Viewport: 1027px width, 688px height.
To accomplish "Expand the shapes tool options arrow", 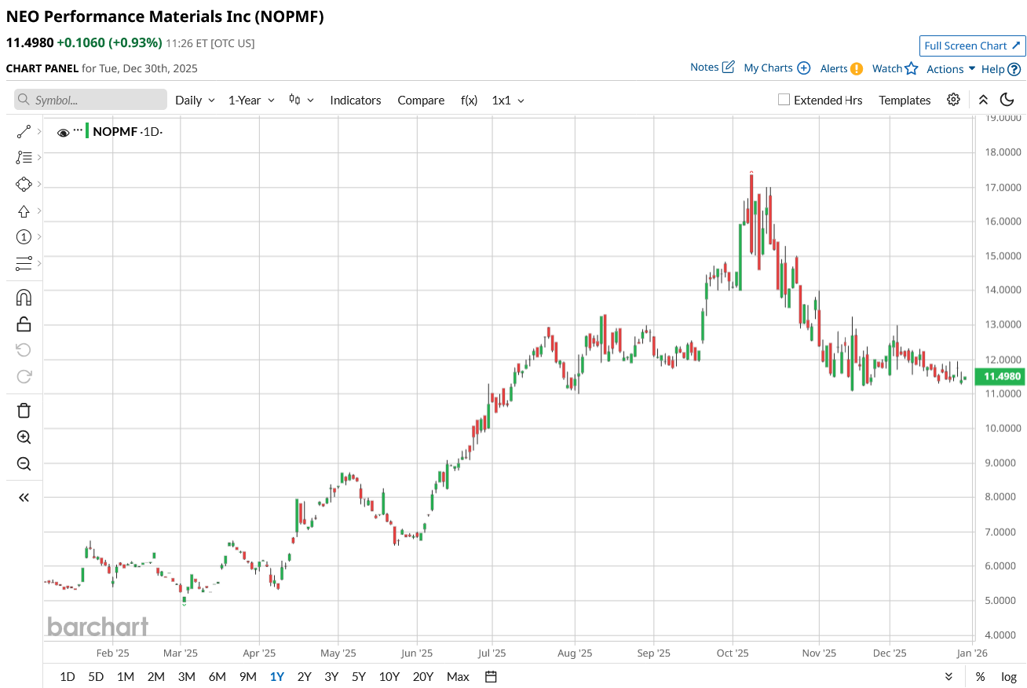I will tap(39, 185).
